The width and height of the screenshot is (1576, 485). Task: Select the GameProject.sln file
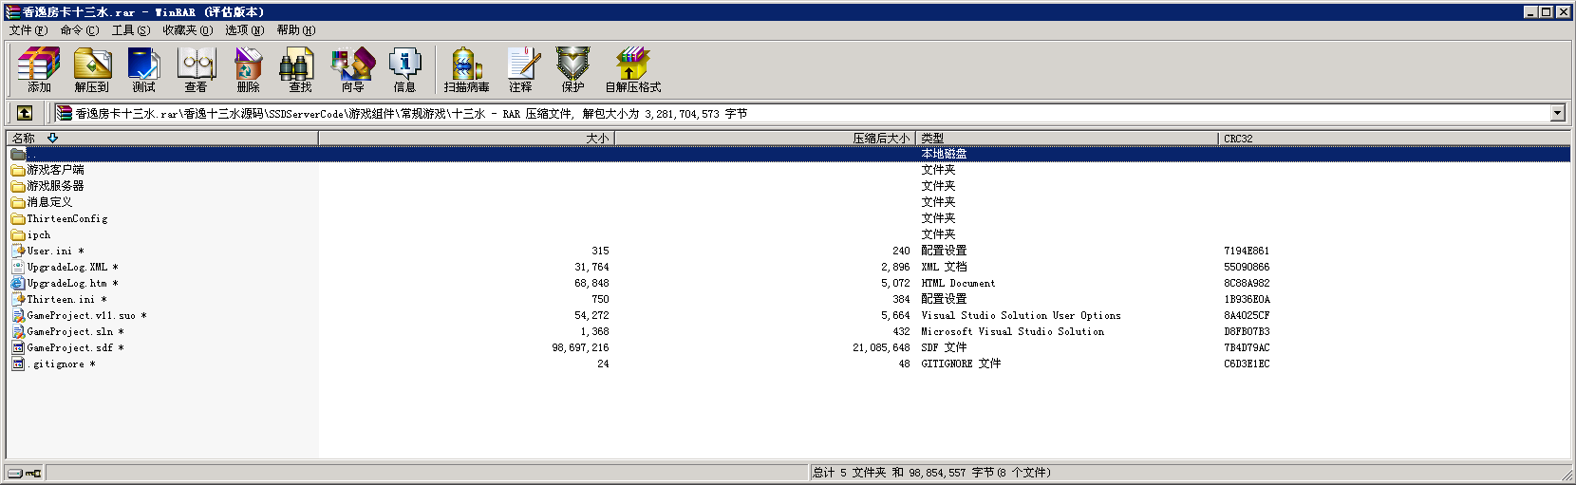[x=69, y=332]
